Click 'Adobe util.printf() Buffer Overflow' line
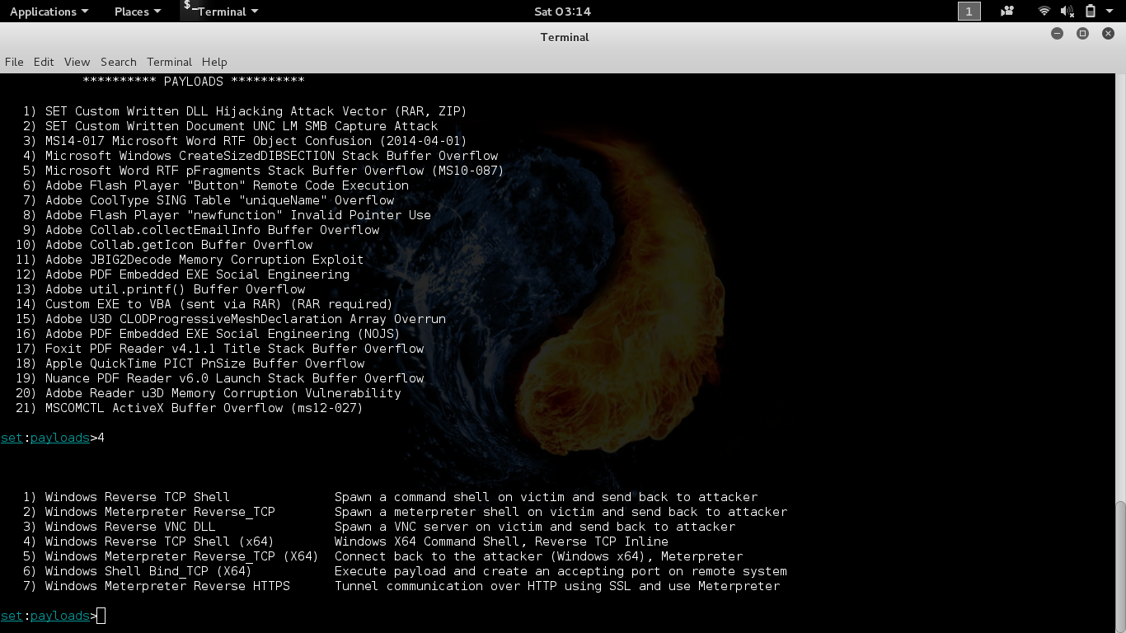Screen dimensions: 1126x633 [x=175, y=289]
